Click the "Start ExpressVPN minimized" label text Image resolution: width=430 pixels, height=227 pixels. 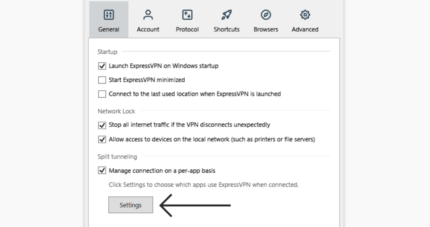pyautogui.click(x=147, y=80)
